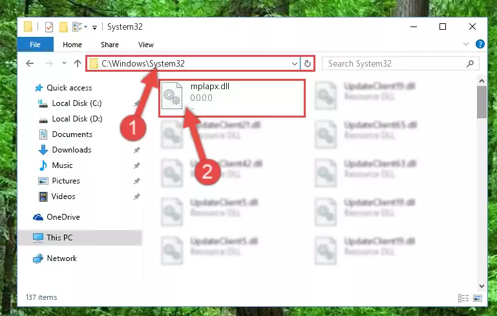Click the folder icon in title bar

point(28,27)
